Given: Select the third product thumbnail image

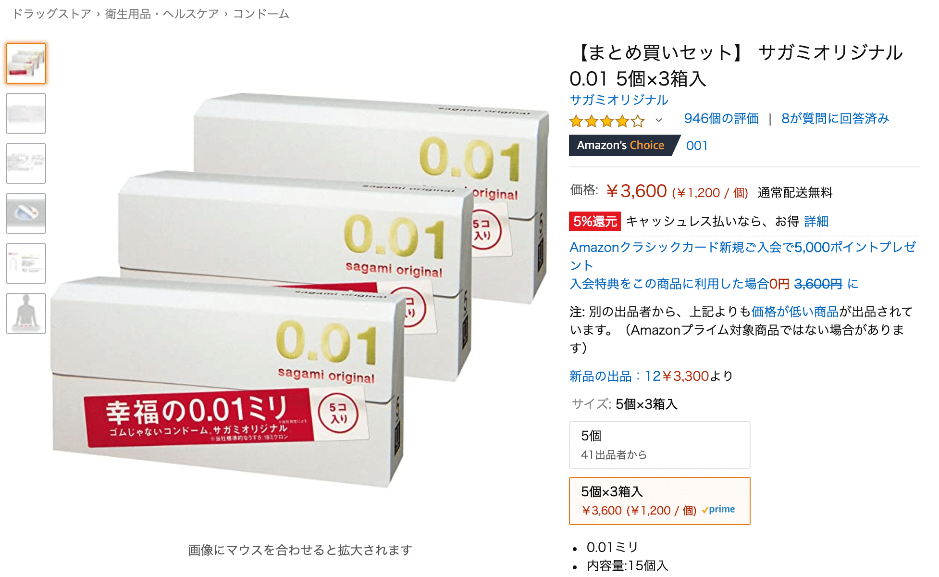Looking at the screenshot, I should tap(26, 163).
